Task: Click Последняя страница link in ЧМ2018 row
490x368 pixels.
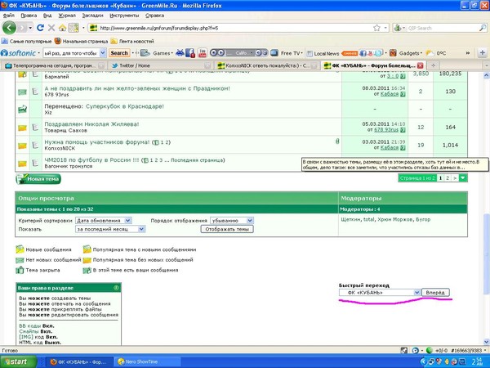Action: pos(197,160)
